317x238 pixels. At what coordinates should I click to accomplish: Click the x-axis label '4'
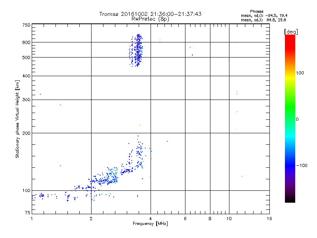coord(151,219)
